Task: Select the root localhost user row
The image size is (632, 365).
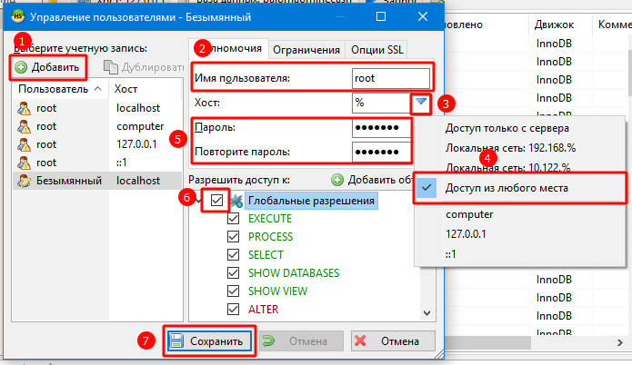Action: pyautogui.click(x=97, y=108)
